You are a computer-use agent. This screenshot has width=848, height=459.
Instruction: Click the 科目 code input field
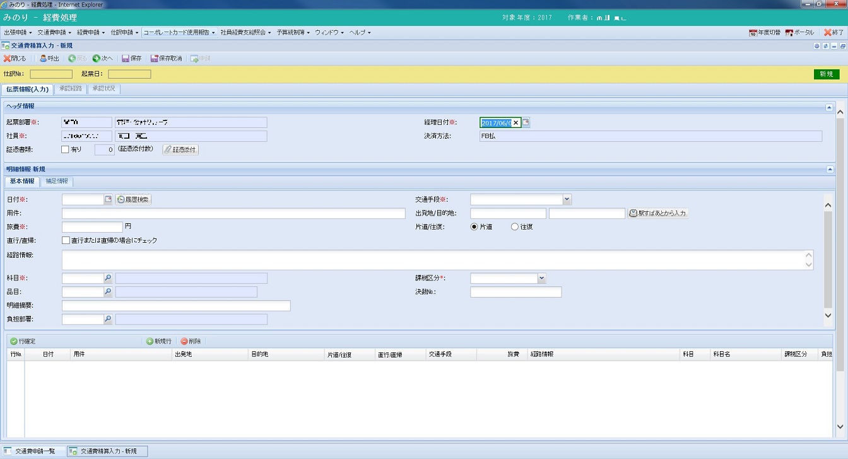(x=83, y=278)
